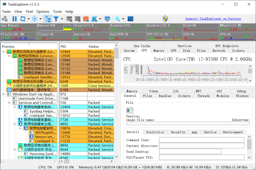Open the magnifier find dropdown arrow
This screenshot has height=170, width=256.
(123, 19)
